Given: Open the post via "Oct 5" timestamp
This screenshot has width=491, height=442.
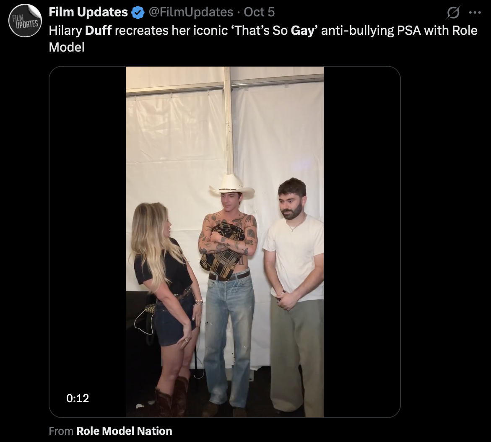Looking at the screenshot, I should [259, 12].
